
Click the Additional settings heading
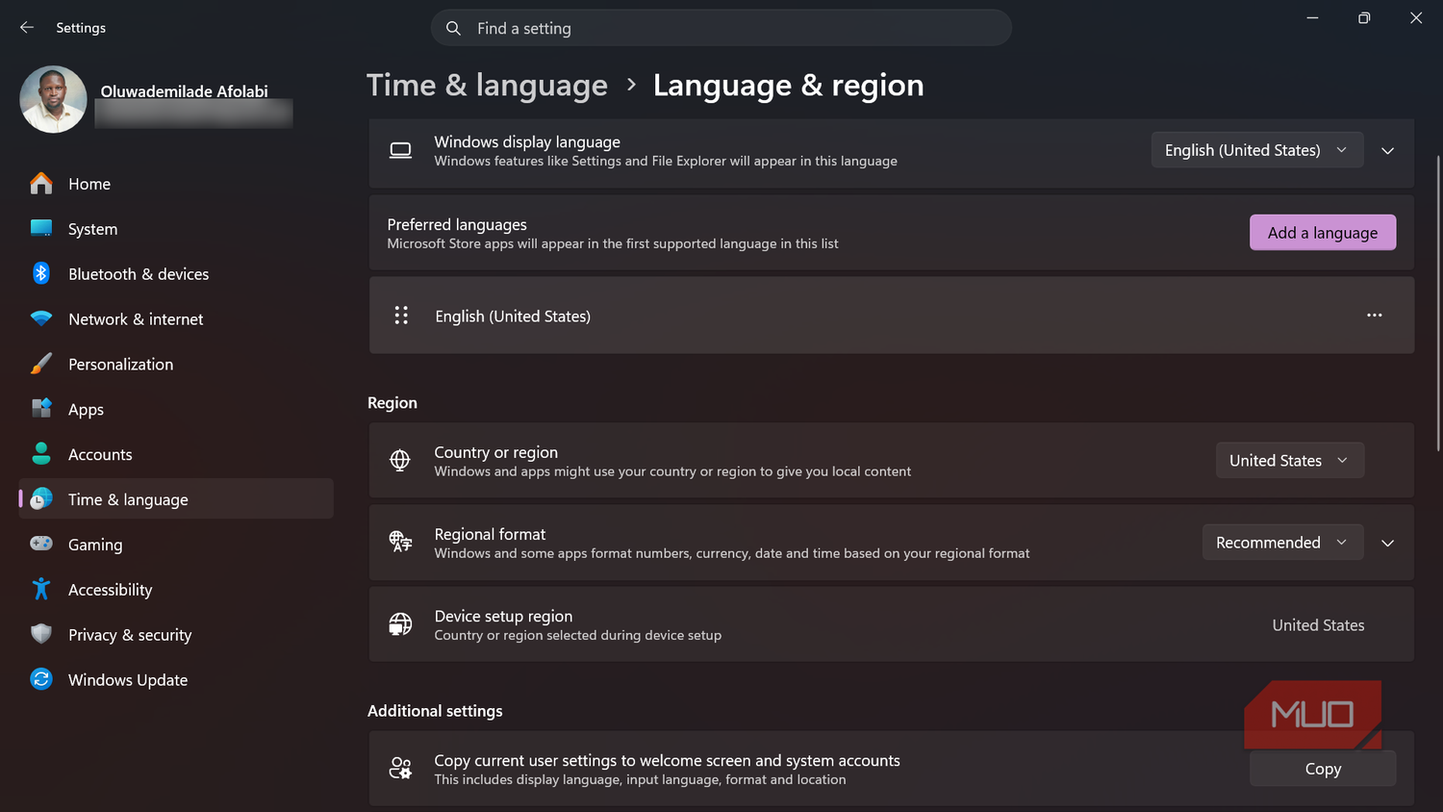coord(435,711)
